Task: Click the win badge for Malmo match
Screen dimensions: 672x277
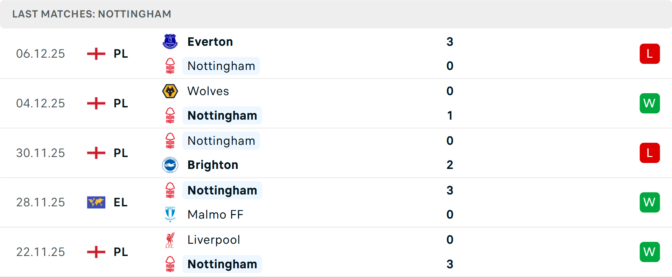Action: point(650,202)
